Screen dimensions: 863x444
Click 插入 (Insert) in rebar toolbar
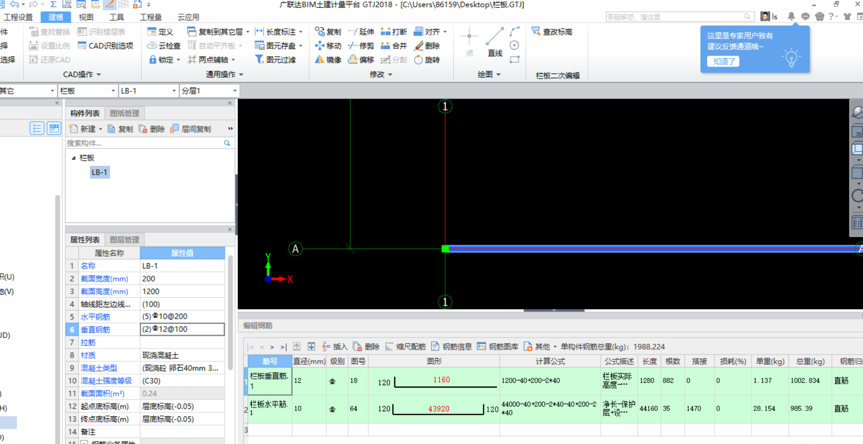click(x=335, y=347)
